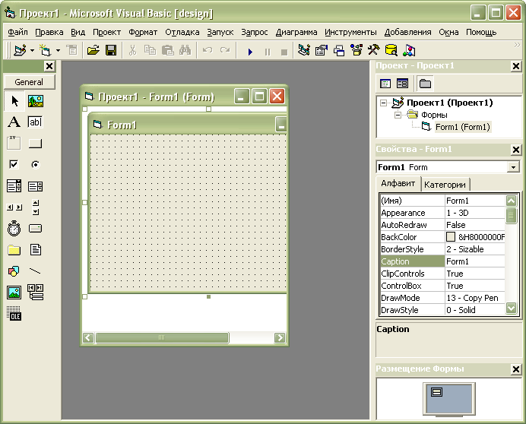526x424 pixels.
Task: Select the horizontal scrollbar control tool
Action: [14, 207]
